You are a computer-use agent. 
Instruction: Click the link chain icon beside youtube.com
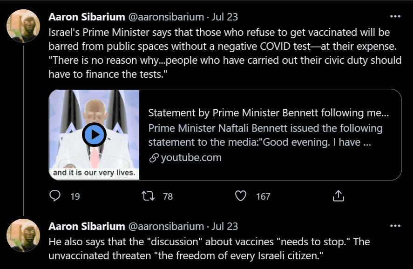pos(154,158)
